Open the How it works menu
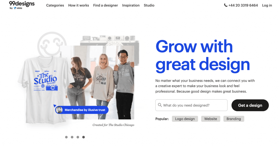The height and width of the screenshot is (146, 279). [78, 5]
